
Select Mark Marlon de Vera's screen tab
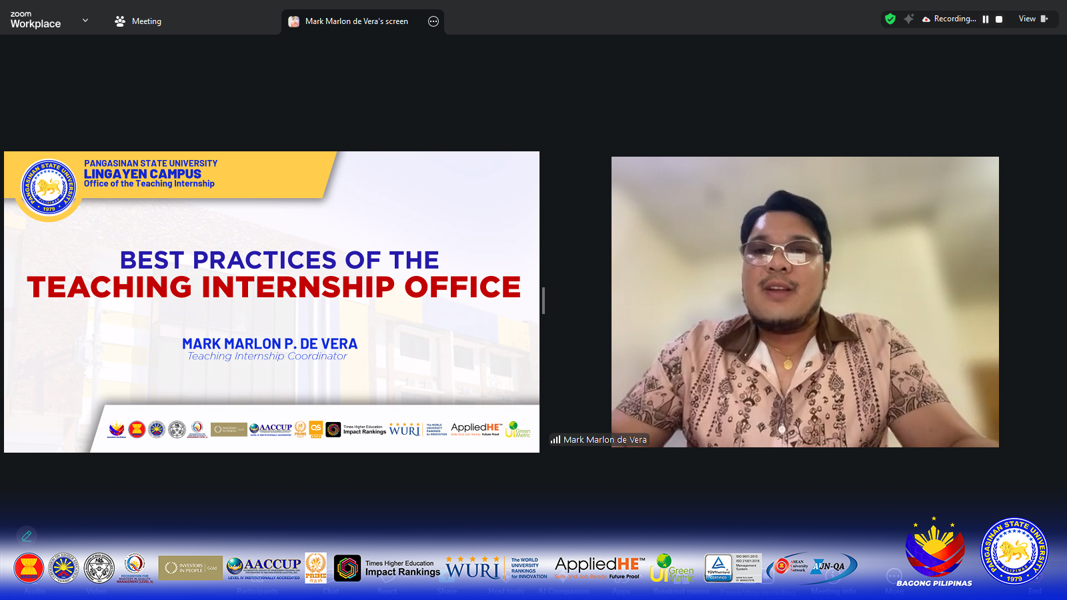point(356,21)
